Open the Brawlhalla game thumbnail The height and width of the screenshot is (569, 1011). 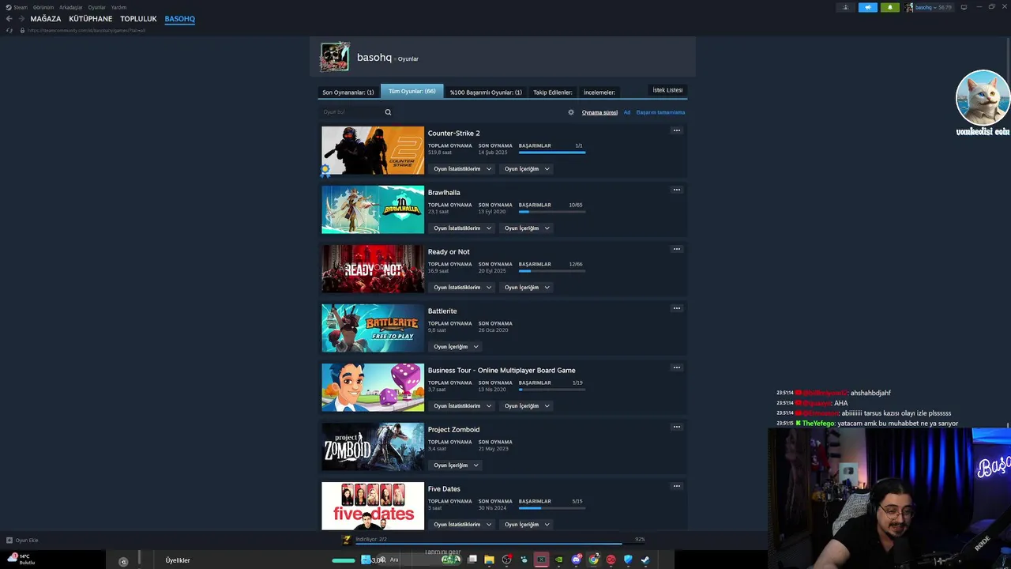point(373,209)
